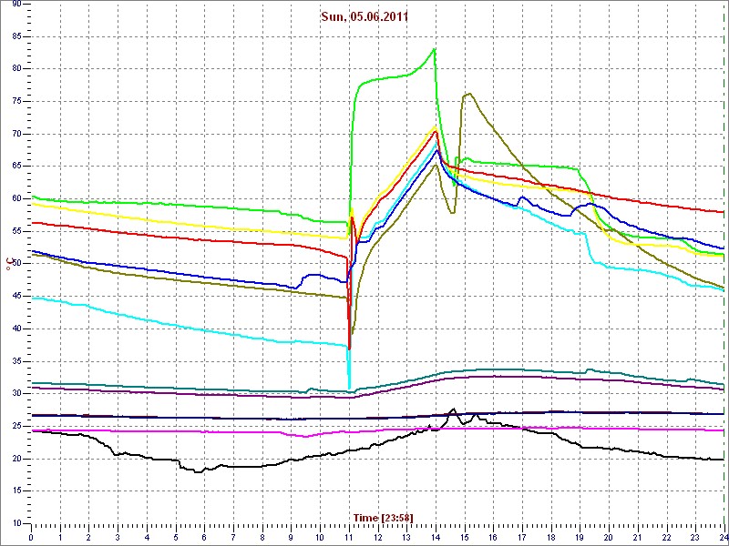
Task: Click the 90 label on the temperature axis
Action: coord(16,5)
